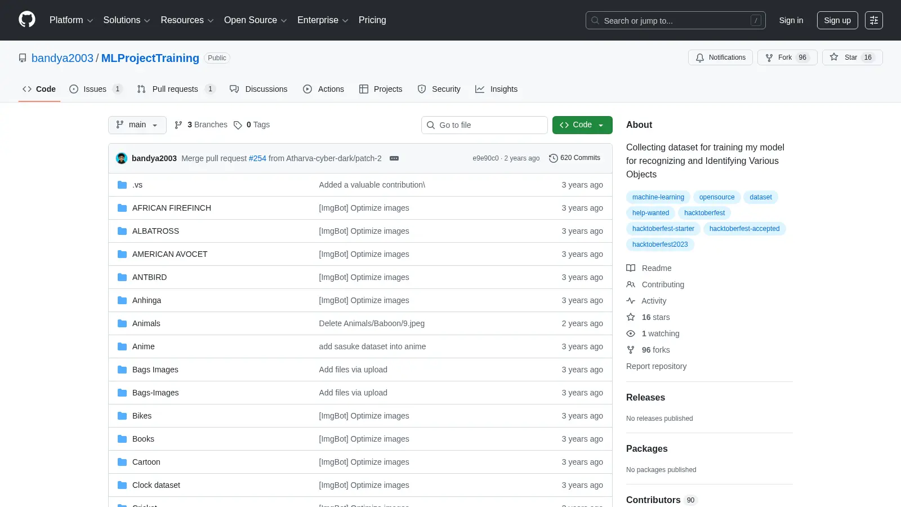Click the machine-learning topic tag

[x=658, y=197]
